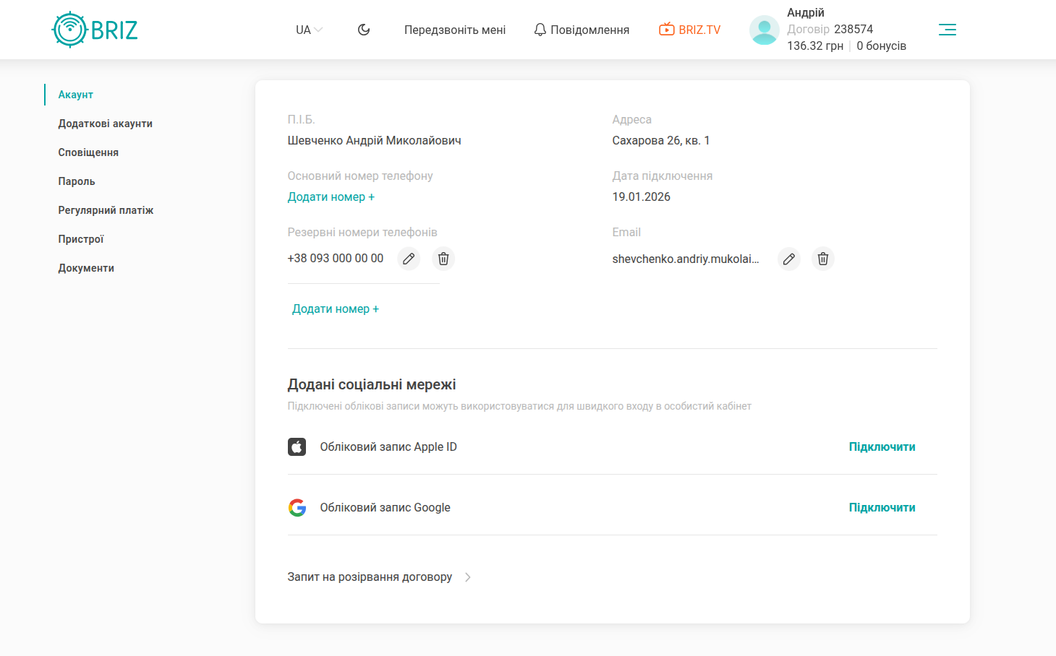1056x656 pixels.
Task: Add another reserve phone number
Action: coord(335,309)
